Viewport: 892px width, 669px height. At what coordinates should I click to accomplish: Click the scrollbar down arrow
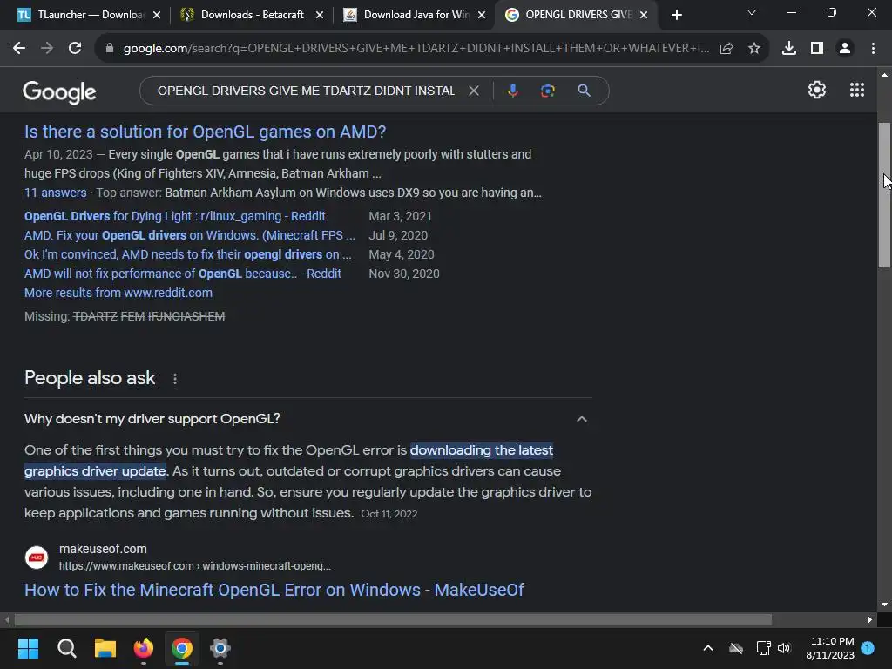(884, 605)
